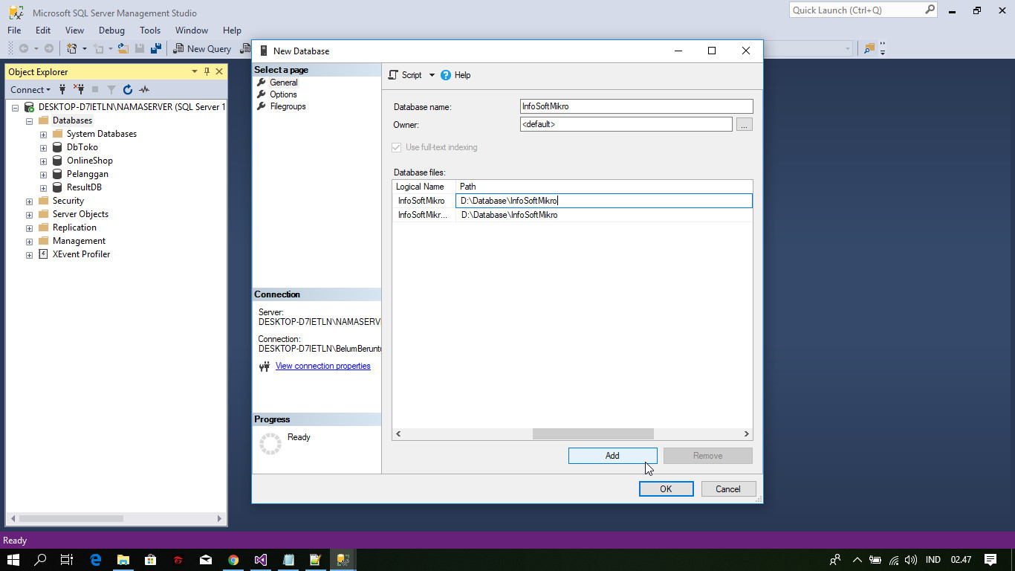The image size is (1015, 571).
Task: Toggle the Use full-text indexing checkbox
Action: click(396, 147)
